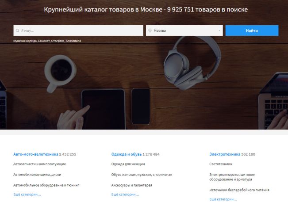This screenshot has height=202, width=288.
Task: Choose the Самокат search suggestion
Action: [x=44, y=41]
